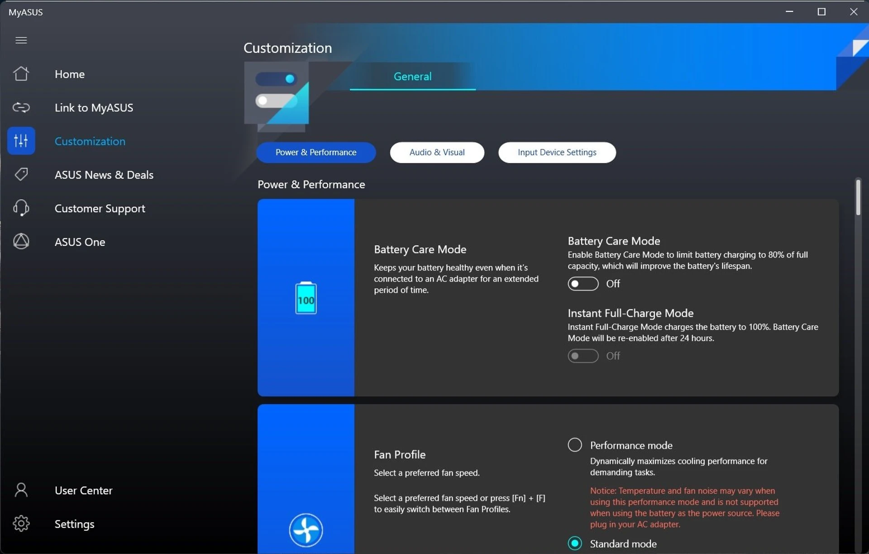Click the Home house icon

21,73
